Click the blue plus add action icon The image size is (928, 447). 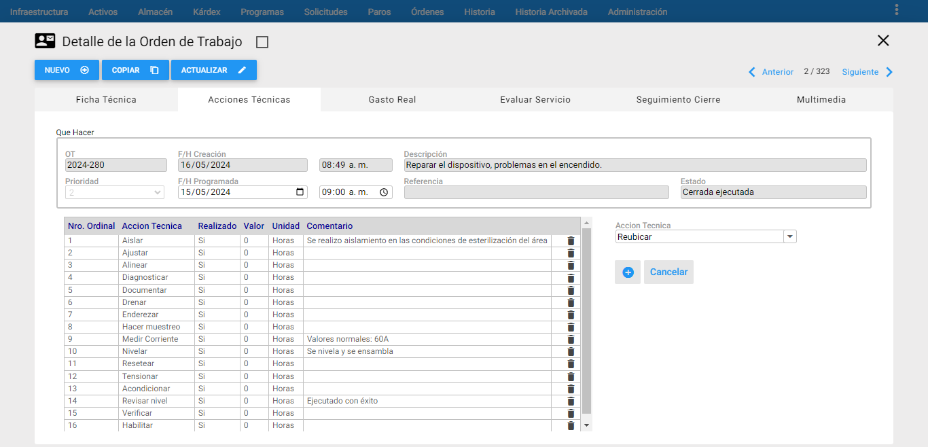click(628, 272)
